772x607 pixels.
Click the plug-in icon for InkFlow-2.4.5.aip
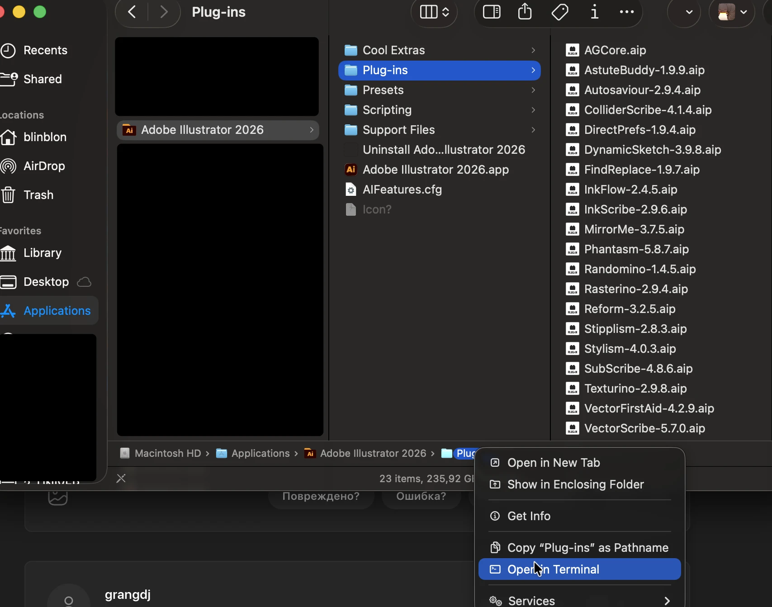click(573, 190)
